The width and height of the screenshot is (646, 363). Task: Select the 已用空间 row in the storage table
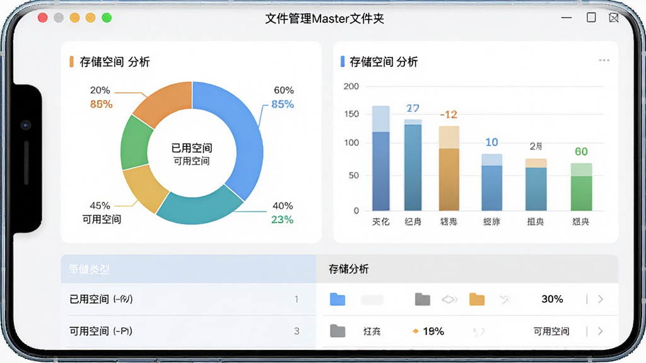(x=188, y=299)
